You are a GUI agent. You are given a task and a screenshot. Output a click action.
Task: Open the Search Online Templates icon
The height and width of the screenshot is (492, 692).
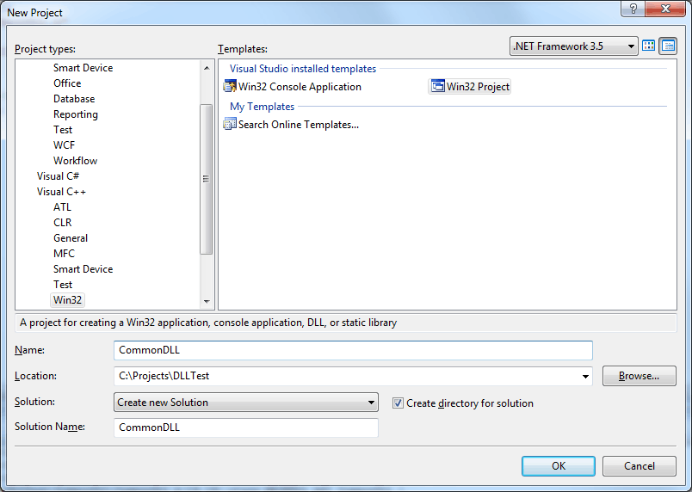click(x=230, y=125)
